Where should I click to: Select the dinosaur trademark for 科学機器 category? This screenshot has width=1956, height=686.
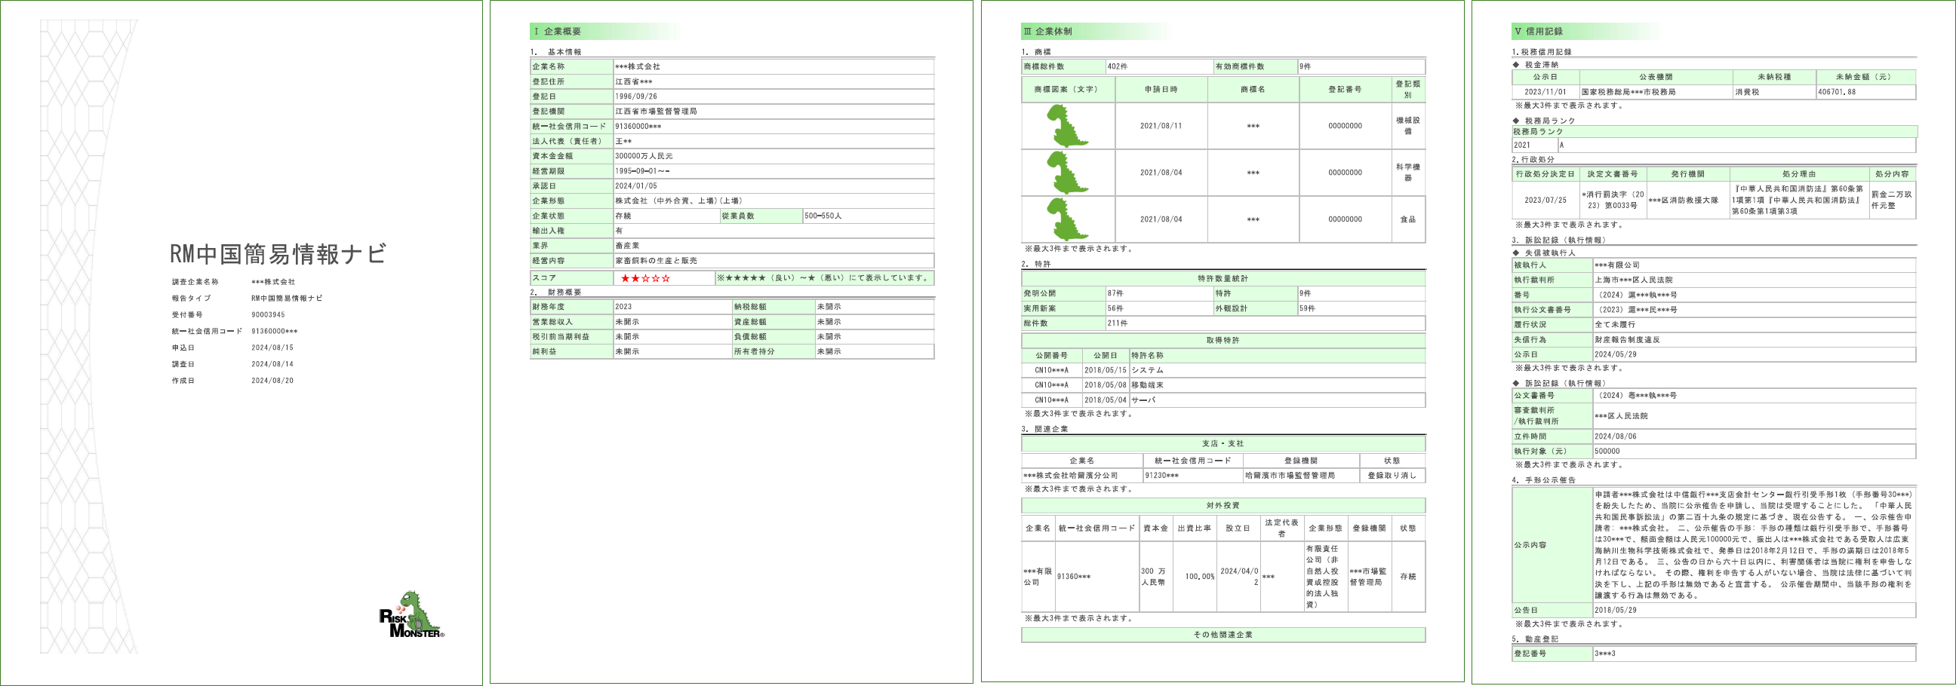click(x=1067, y=173)
